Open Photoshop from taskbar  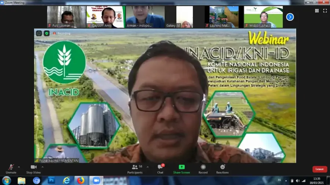(x=51, y=181)
